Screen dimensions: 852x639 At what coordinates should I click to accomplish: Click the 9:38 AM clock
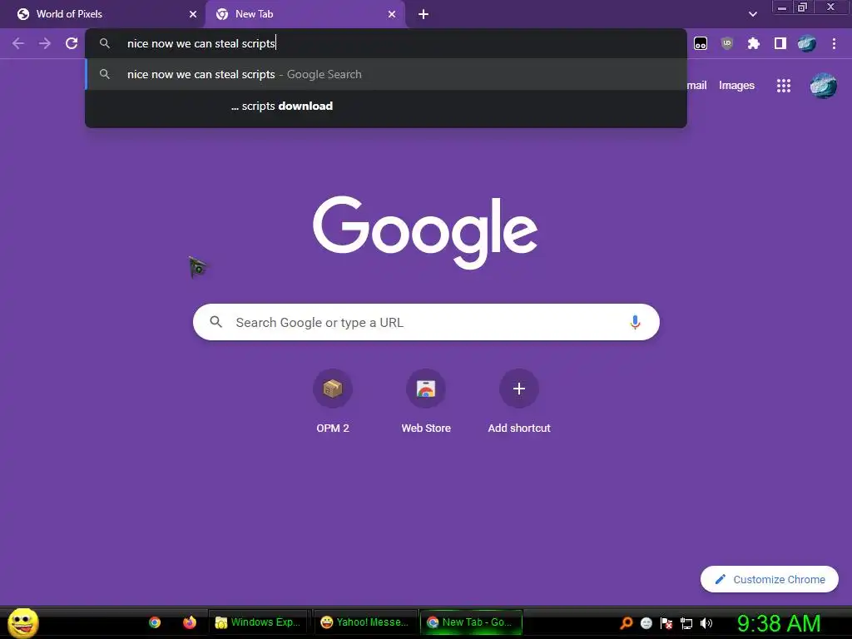point(779,623)
